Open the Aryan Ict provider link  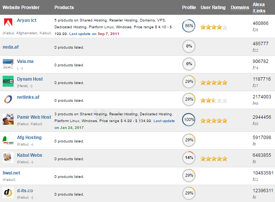[x=27, y=20]
